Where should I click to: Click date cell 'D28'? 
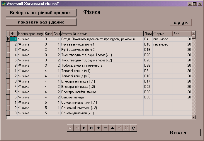pyautogui.click(x=148, y=60)
